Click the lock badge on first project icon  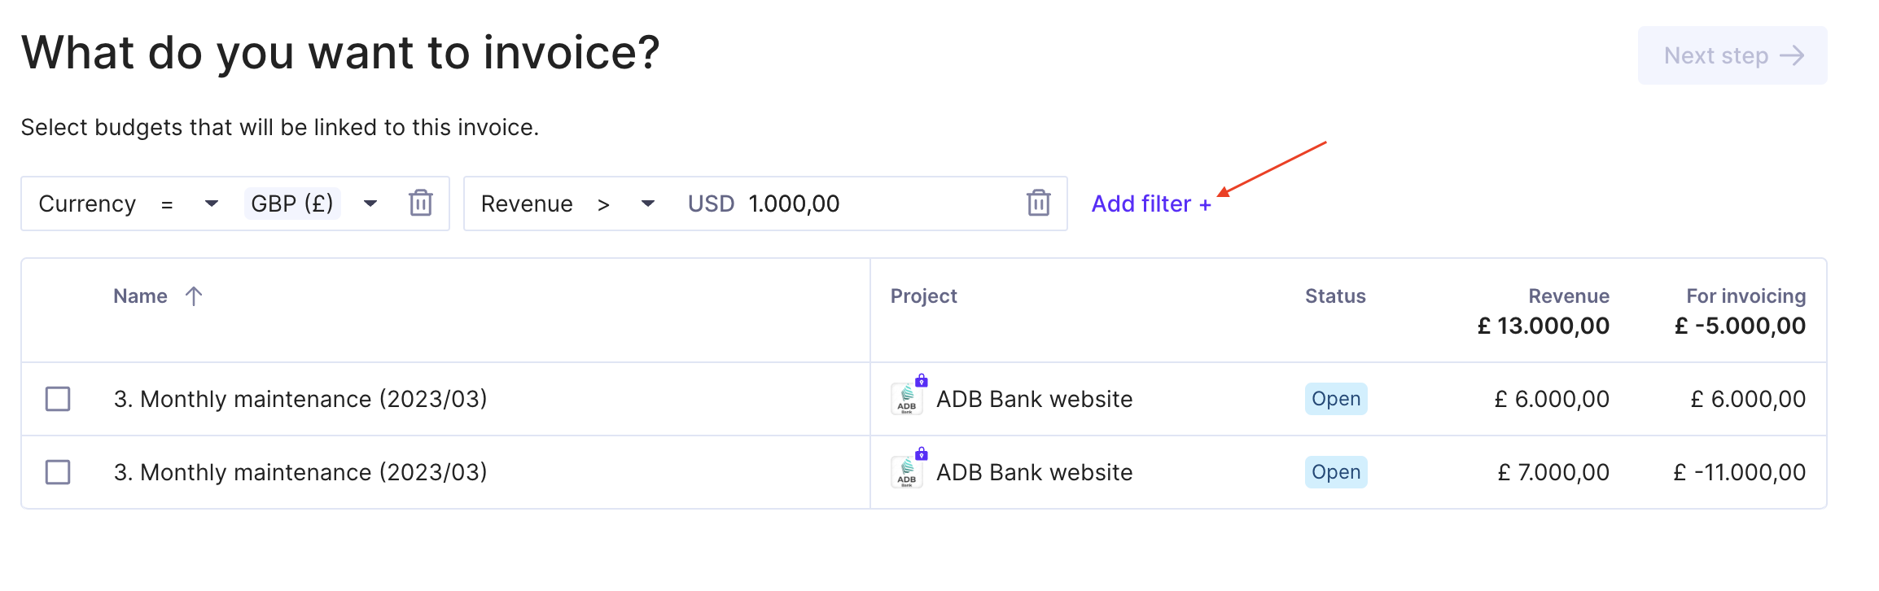pyautogui.click(x=922, y=380)
